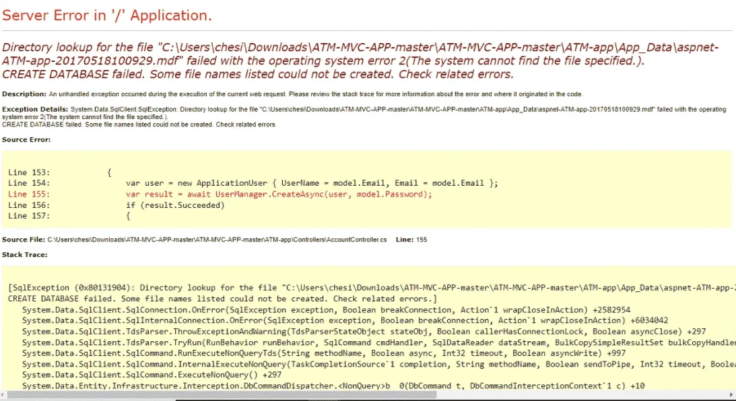Click the Line 154 "var user = new ApplicationUser" code
This screenshot has width=736, height=401.
point(312,184)
